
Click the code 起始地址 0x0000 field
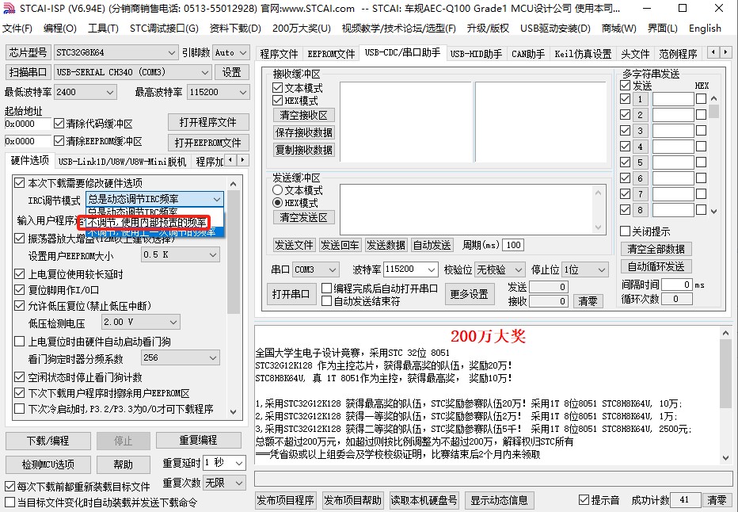[27, 124]
